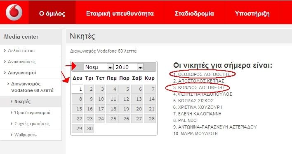Select day 10 in the calendar
The height and width of the screenshot is (154, 292).
100,99
